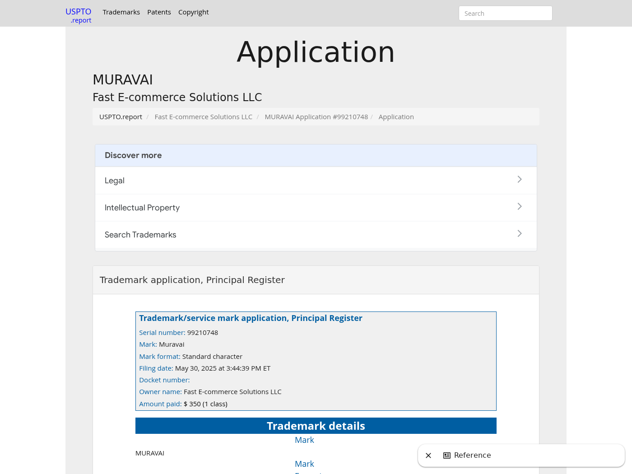Screen dimensions: 632x474
Task: Select the Docket number label
Action: click(164, 380)
